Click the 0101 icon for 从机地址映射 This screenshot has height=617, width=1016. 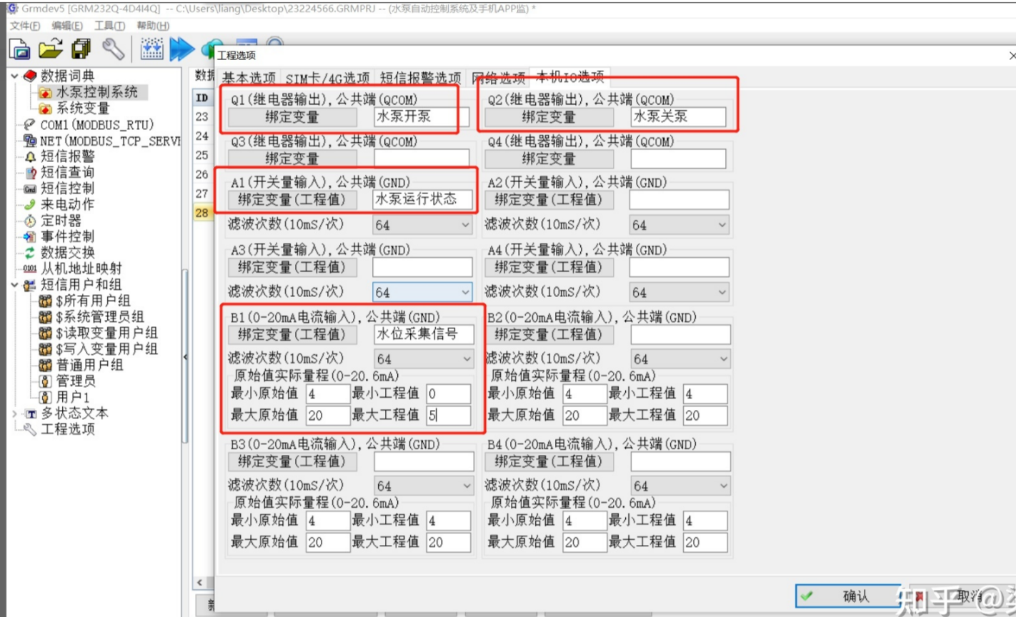(30, 269)
